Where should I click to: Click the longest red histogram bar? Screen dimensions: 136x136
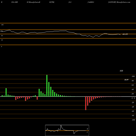click(86, 103)
